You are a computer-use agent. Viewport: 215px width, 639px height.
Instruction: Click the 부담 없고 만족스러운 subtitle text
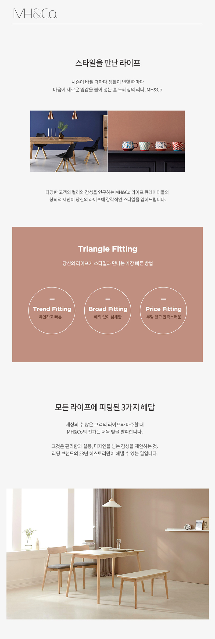(164, 317)
